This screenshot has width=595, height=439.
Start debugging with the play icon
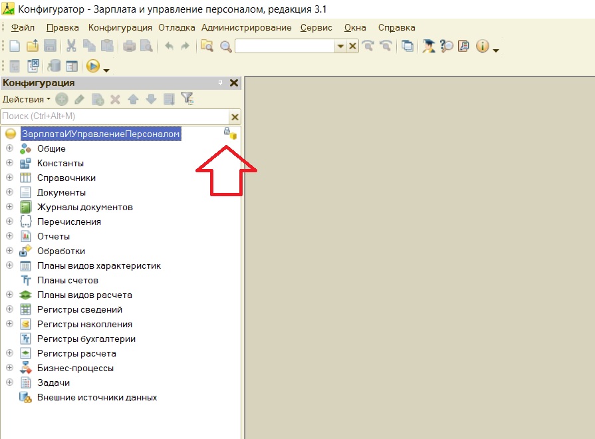tap(93, 66)
